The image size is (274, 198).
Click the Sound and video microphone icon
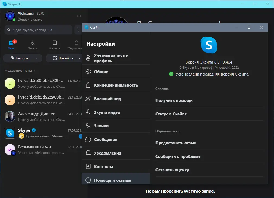click(x=88, y=112)
